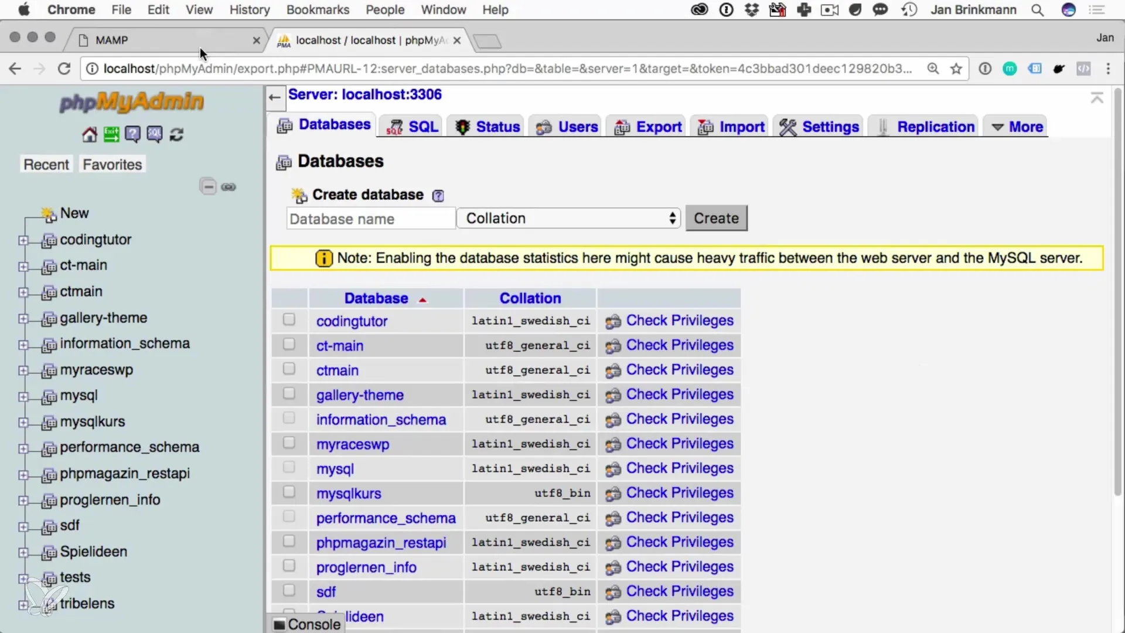Image resolution: width=1125 pixels, height=633 pixels.
Task: Click the Chrome back navigation arrow
Action: click(15, 69)
